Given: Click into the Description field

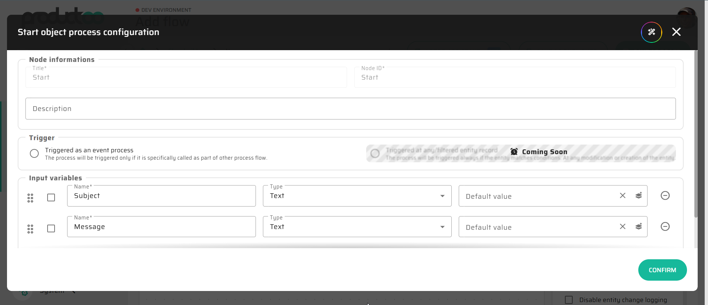Looking at the screenshot, I should click(350, 109).
